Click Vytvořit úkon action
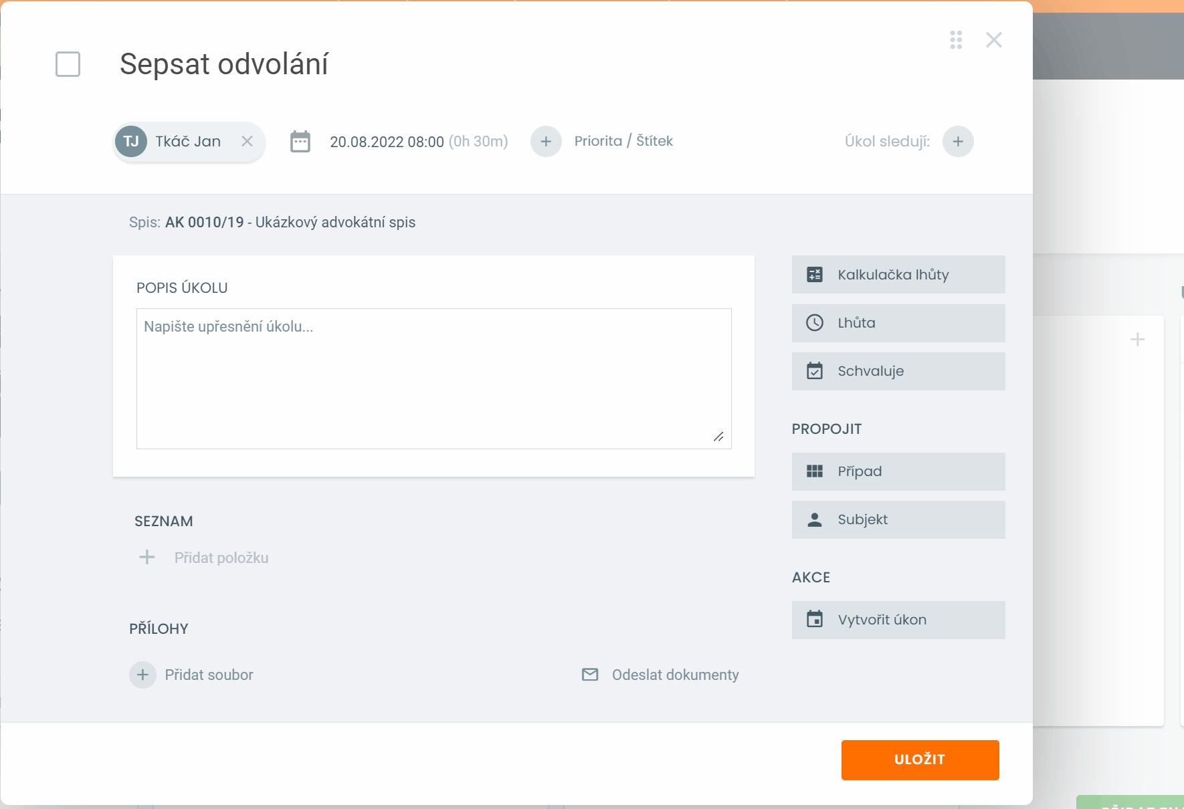1184x809 pixels. (898, 620)
